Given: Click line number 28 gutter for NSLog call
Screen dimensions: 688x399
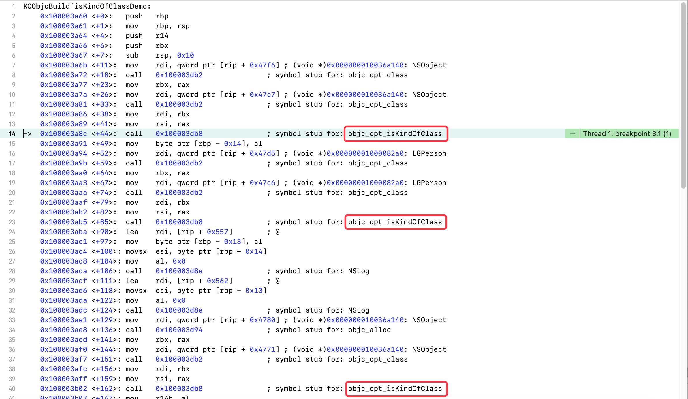Looking at the screenshot, I should tap(12, 271).
